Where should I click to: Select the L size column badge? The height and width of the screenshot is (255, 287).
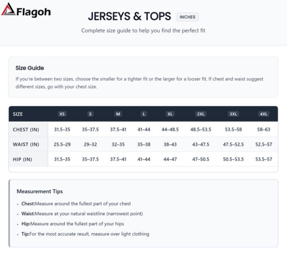[x=143, y=114]
